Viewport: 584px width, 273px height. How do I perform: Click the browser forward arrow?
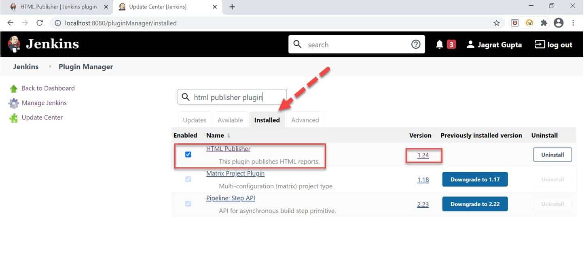click(25, 23)
